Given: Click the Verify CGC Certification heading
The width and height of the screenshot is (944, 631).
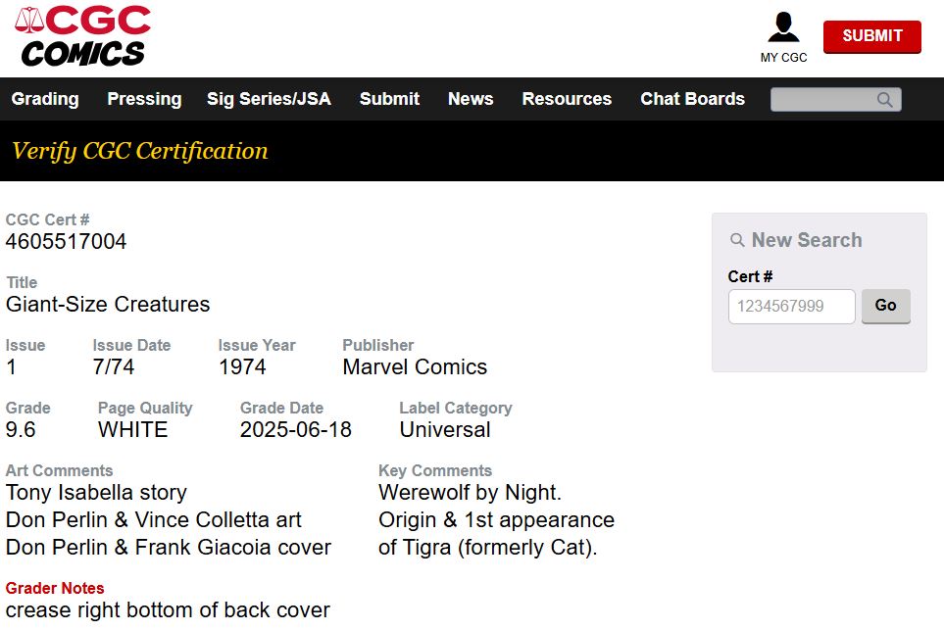Looking at the screenshot, I should pyautogui.click(x=139, y=151).
